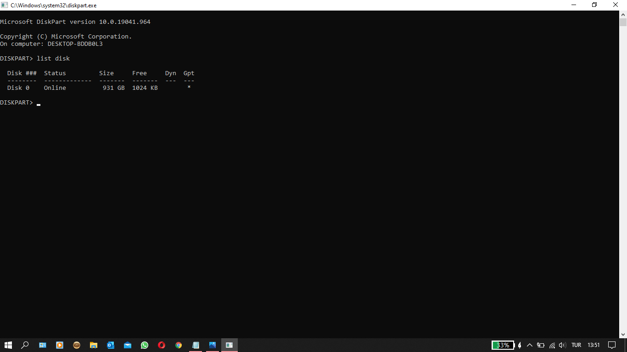Click the vertical scrollbar thumb

pos(623,22)
